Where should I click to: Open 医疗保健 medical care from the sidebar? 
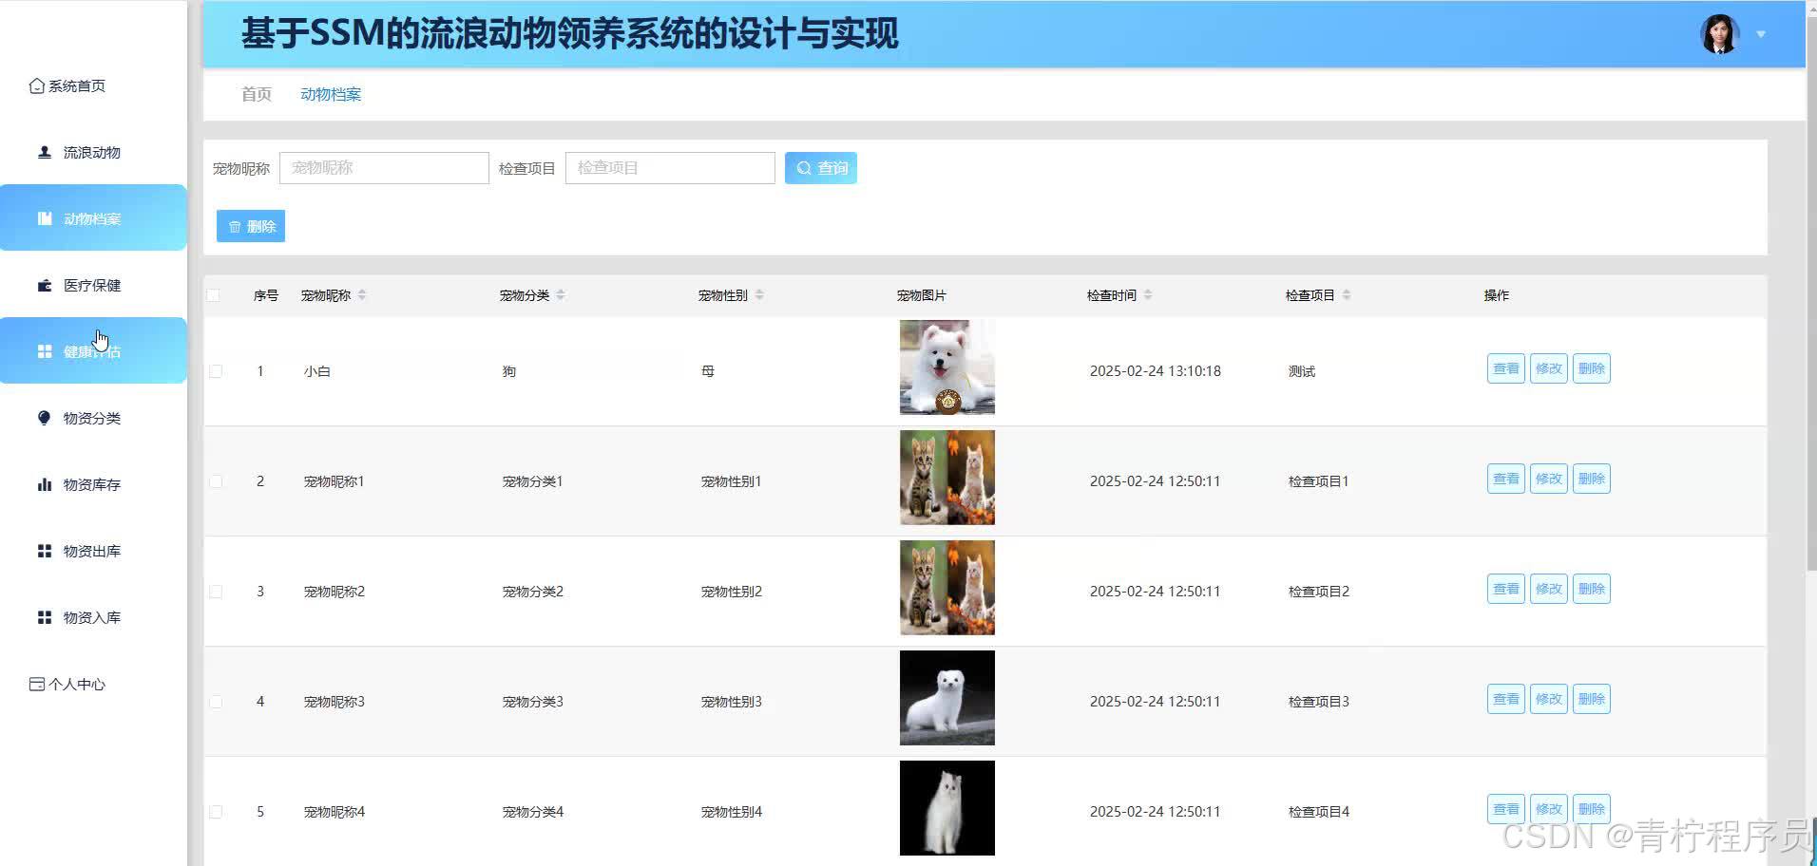(x=44, y=284)
